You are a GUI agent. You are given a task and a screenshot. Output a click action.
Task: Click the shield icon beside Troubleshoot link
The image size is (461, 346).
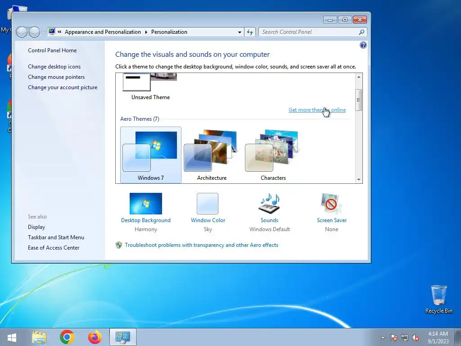tap(119, 245)
